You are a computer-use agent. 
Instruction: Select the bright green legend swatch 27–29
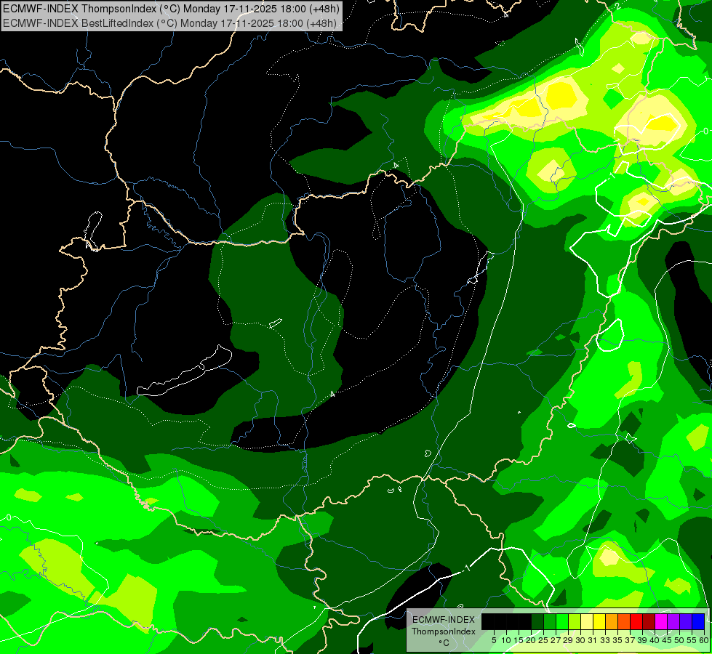pyautogui.click(x=562, y=621)
